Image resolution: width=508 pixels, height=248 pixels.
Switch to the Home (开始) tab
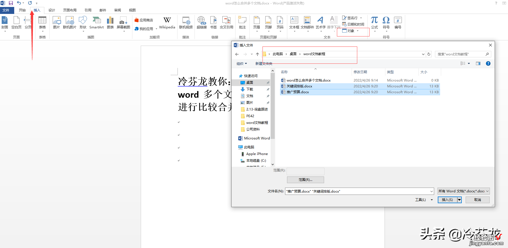point(22,10)
